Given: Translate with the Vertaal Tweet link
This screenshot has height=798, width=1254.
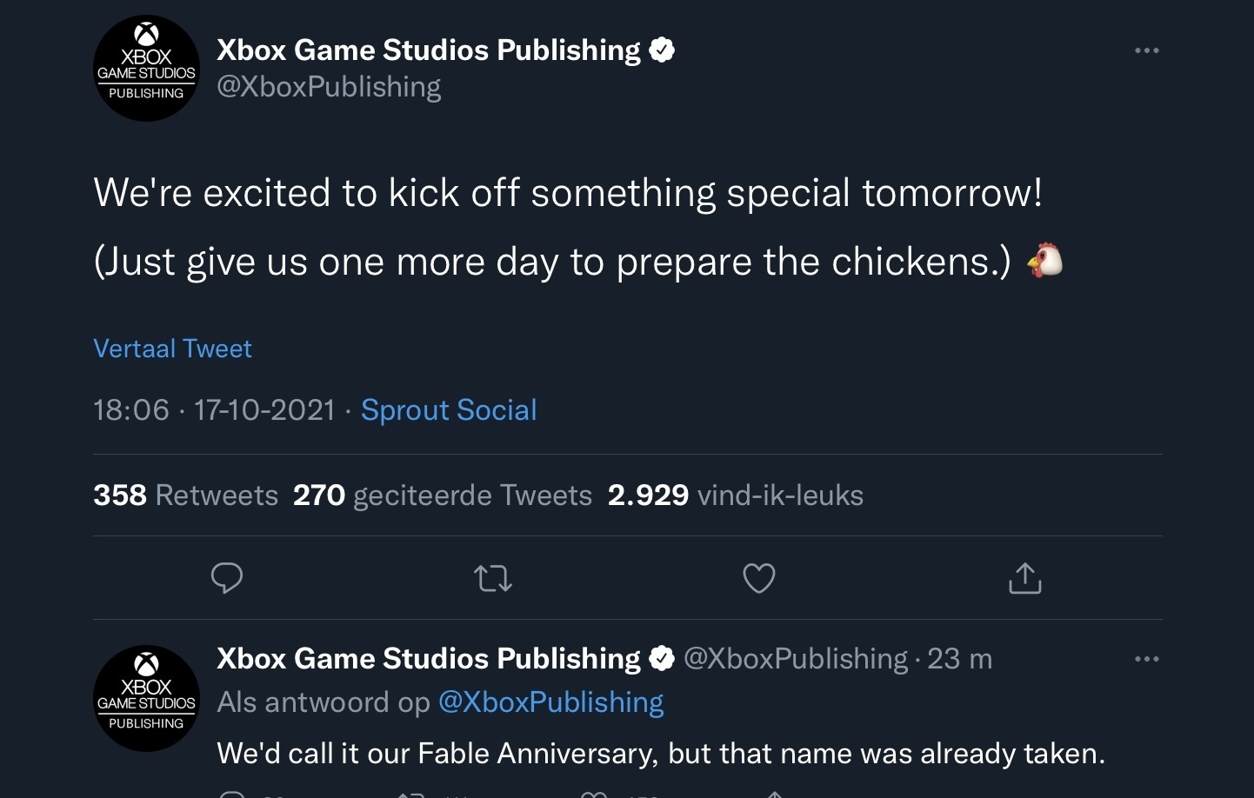Looking at the screenshot, I should click(x=172, y=349).
